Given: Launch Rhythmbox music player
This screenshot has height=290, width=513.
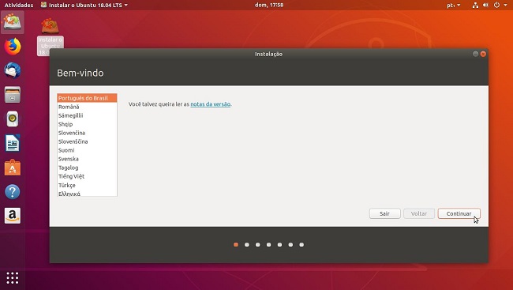Looking at the screenshot, I should click(x=13, y=119).
